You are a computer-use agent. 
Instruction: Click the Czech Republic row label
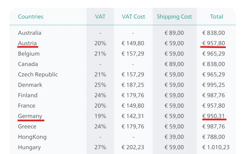(38, 75)
